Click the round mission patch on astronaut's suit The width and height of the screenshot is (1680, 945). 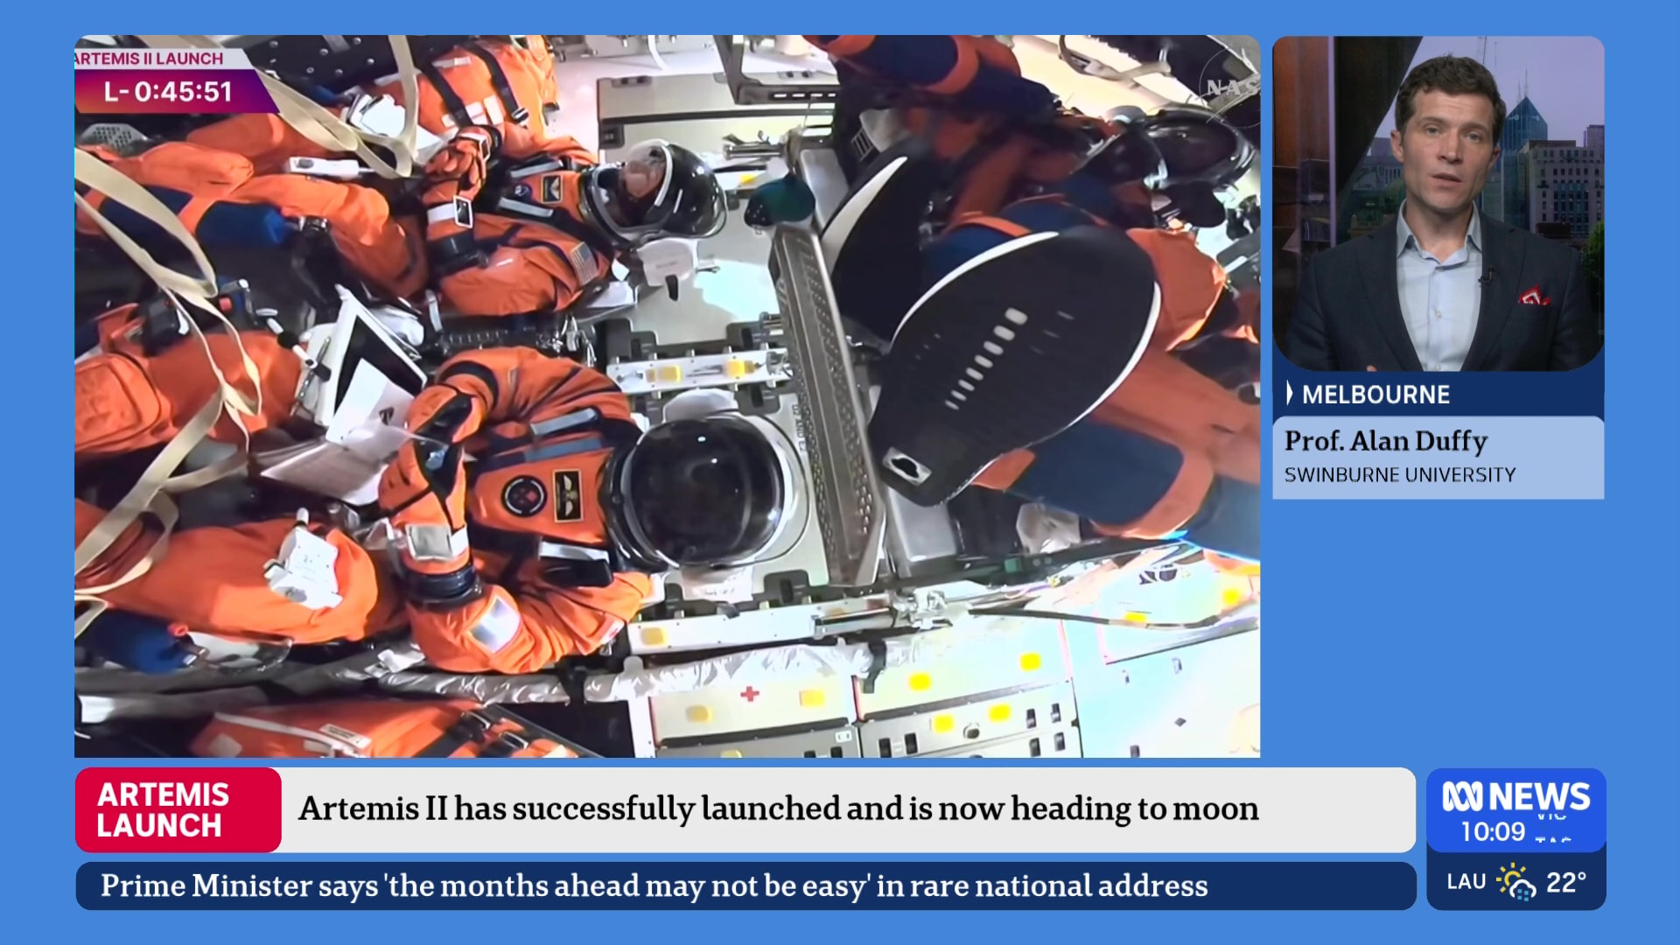tap(523, 496)
